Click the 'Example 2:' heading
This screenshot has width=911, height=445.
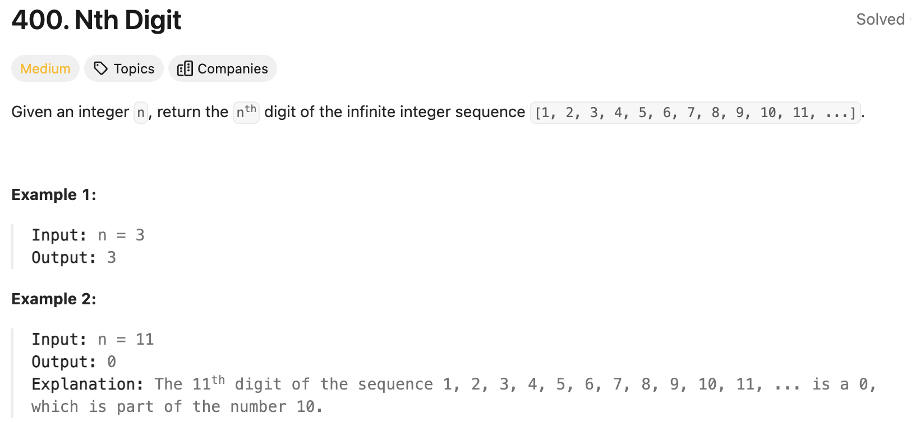[x=54, y=299]
